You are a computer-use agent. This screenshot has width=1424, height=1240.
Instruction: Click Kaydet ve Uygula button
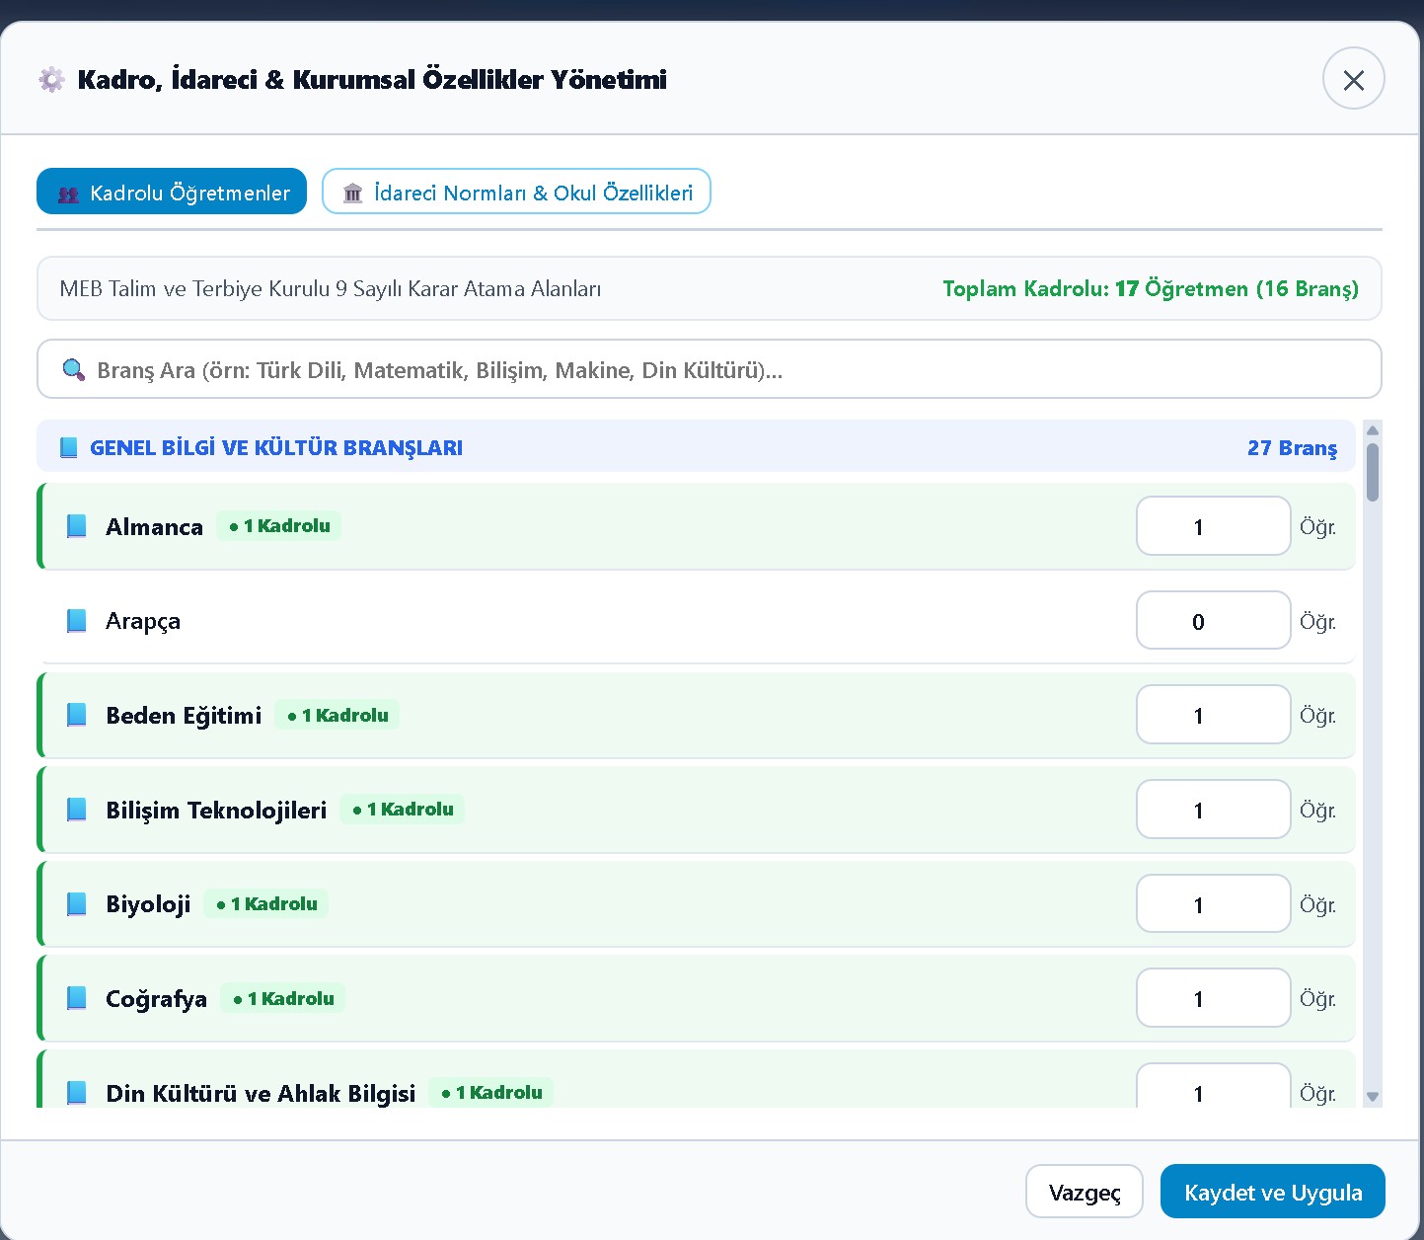click(1273, 1192)
